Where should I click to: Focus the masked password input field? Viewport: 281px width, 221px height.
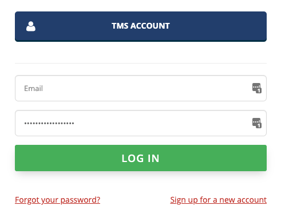pos(141,123)
